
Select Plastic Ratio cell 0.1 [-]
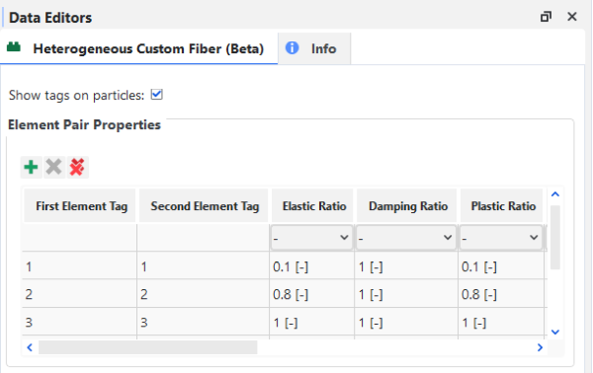click(501, 266)
